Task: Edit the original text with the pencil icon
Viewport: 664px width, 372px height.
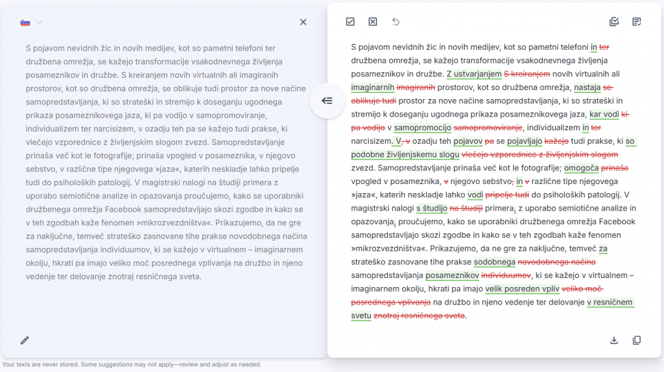Action: [25, 340]
